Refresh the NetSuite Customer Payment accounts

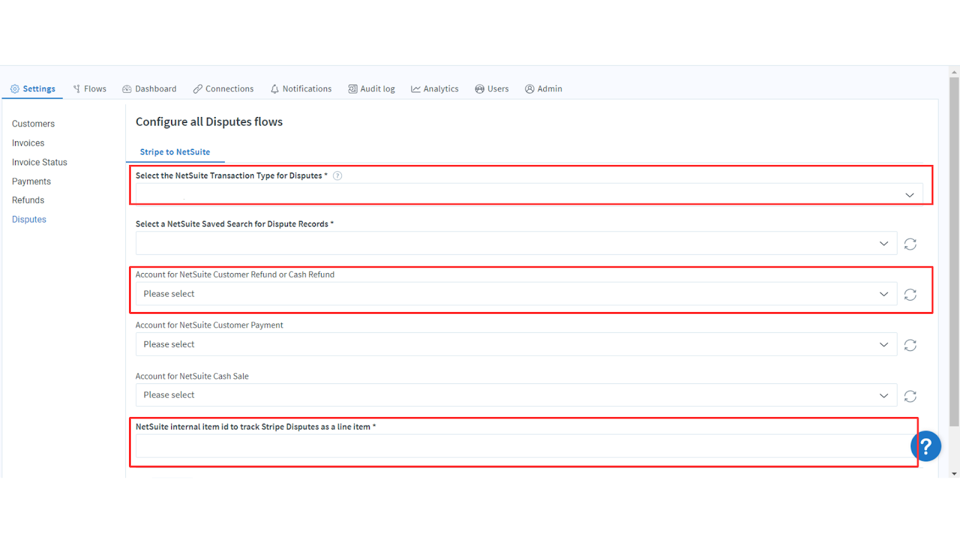tap(910, 345)
